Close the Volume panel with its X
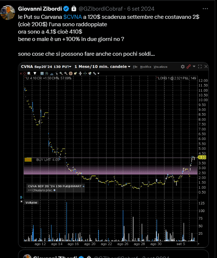 21,202
